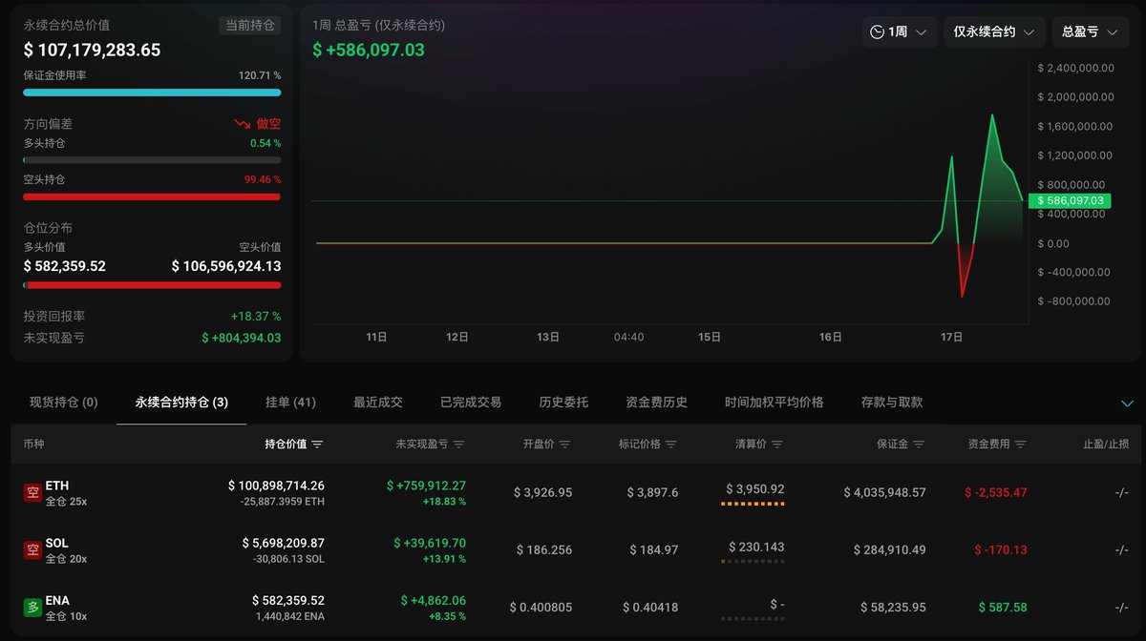Viewport: 1146px width, 641px height.
Task: Open the 总盈亏 metric dropdown
Action: click(x=1090, y=32)
